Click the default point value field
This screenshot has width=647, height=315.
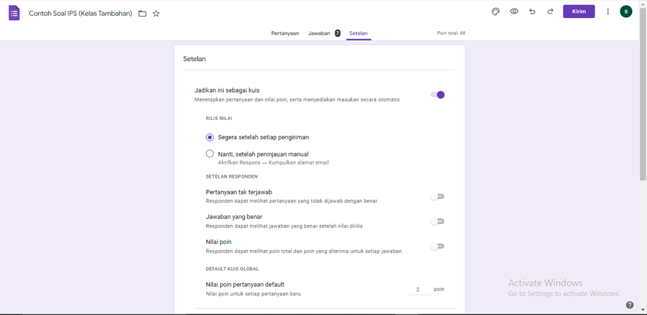pos(419,290)
